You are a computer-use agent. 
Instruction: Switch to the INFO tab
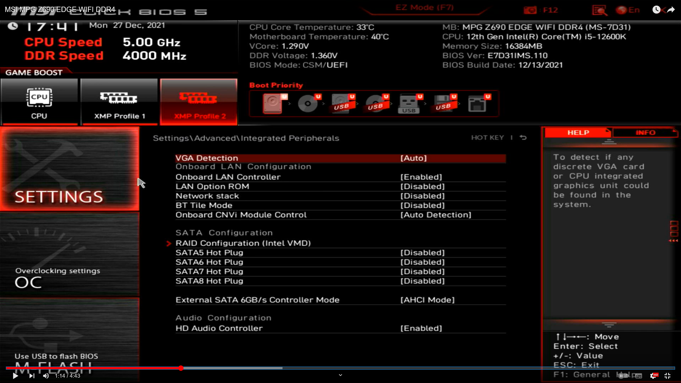(x=645, y=133)
